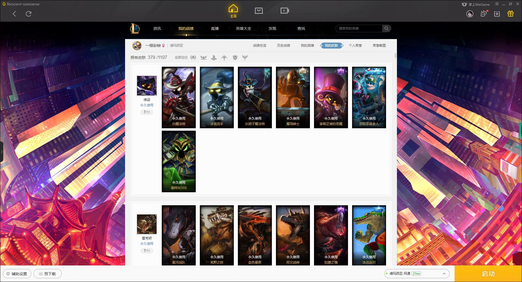The image size is (522, 282).
Task: Open the 维迦 champion portrait
Action: (147, 86)
